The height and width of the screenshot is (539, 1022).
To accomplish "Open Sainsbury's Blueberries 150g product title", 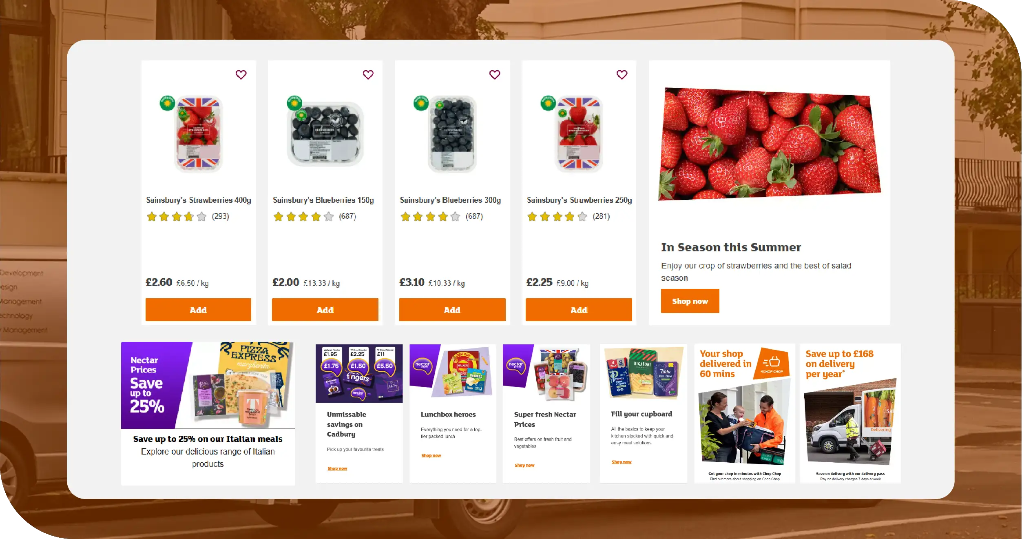I will point(323,200).
